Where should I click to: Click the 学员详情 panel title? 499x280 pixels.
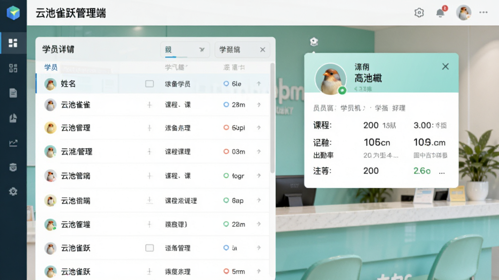click(x=58, y=50)
